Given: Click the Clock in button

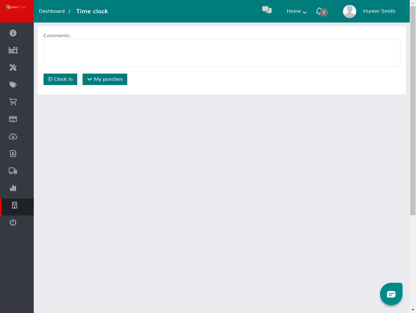Looking at the screenshot, I should [60, 79].
